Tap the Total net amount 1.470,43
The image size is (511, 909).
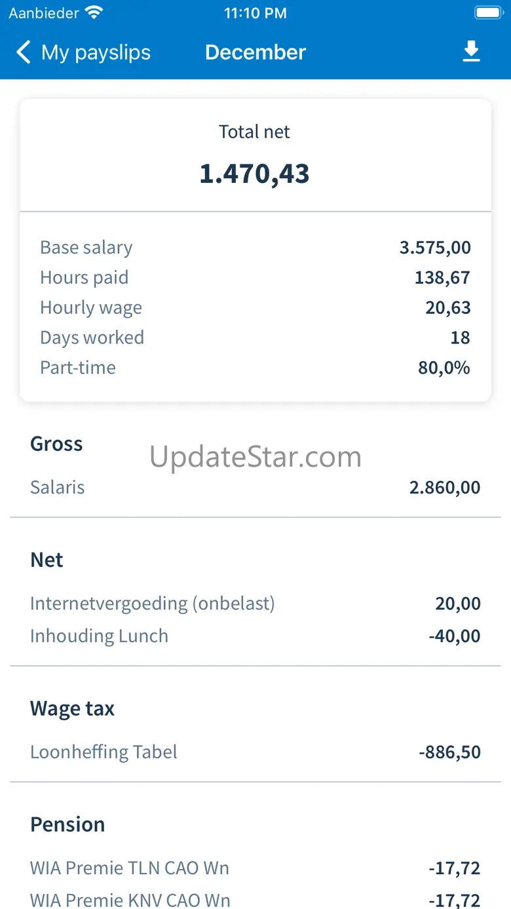click(x=255, y=174)
